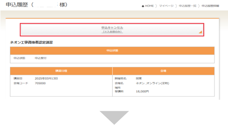Click the orange triangle on the cancel button
This screenshot has height=128, width=228.
click(200, 32)
